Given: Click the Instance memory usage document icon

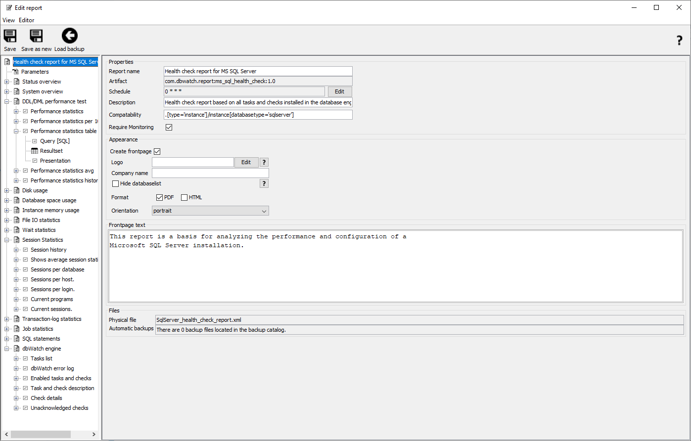Looking at the screenshot, I should coord(16,210).
